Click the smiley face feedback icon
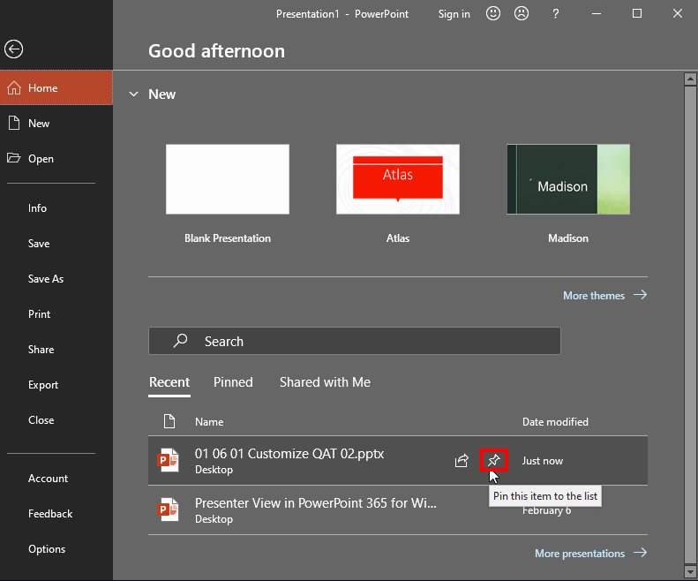The image size is (698, 581). (494, 14)
